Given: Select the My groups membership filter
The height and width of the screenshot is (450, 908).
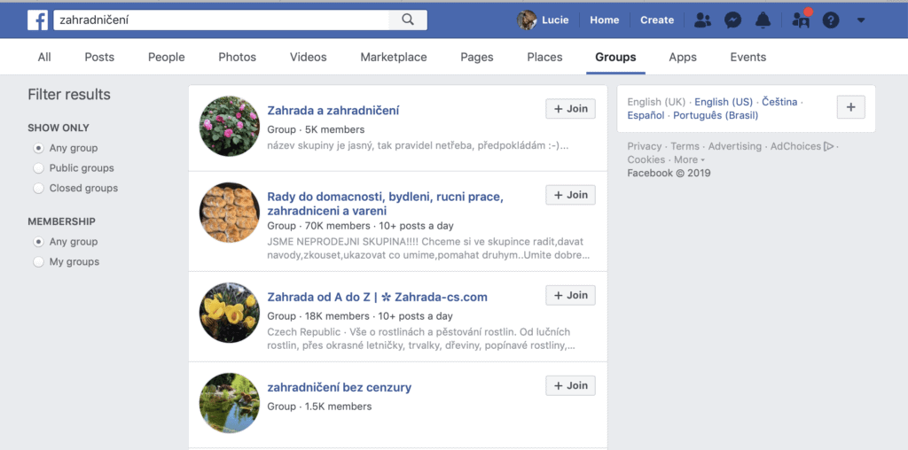Looking at the screenshot, I should pos(38,262).
